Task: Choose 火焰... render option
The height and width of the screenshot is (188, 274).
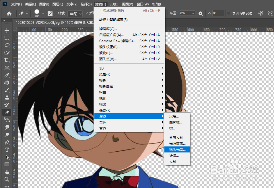Action: click(177, 116)
